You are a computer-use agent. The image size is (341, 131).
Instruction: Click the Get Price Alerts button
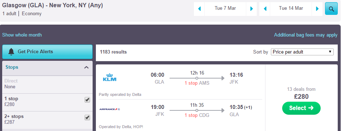(x=48, y=52)
